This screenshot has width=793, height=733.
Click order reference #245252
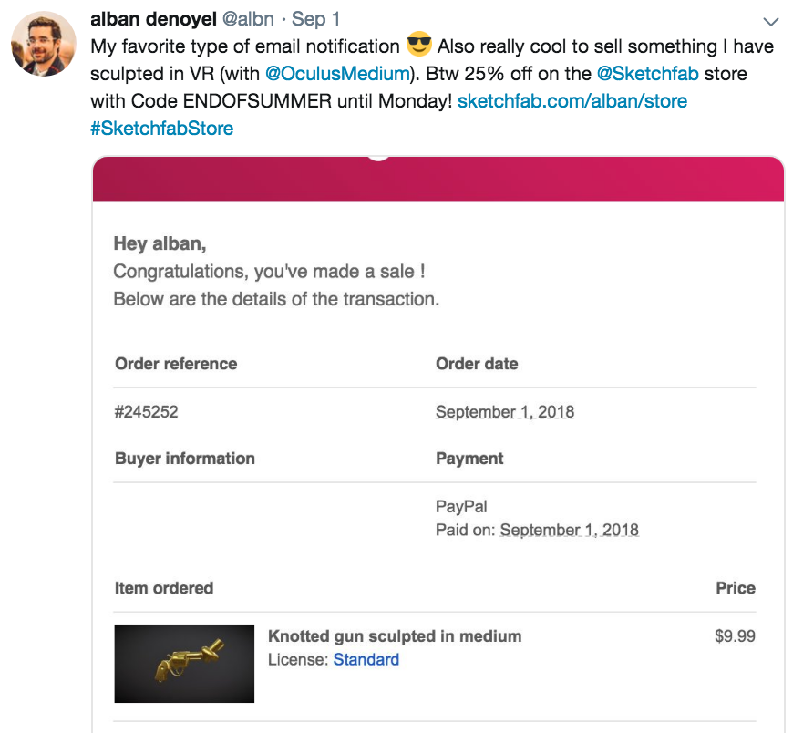[x=146, y=412]
